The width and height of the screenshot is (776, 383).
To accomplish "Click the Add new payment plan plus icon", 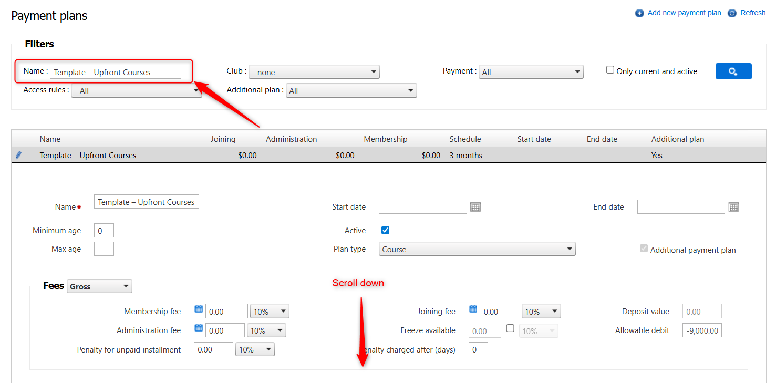I will (639, 13).
